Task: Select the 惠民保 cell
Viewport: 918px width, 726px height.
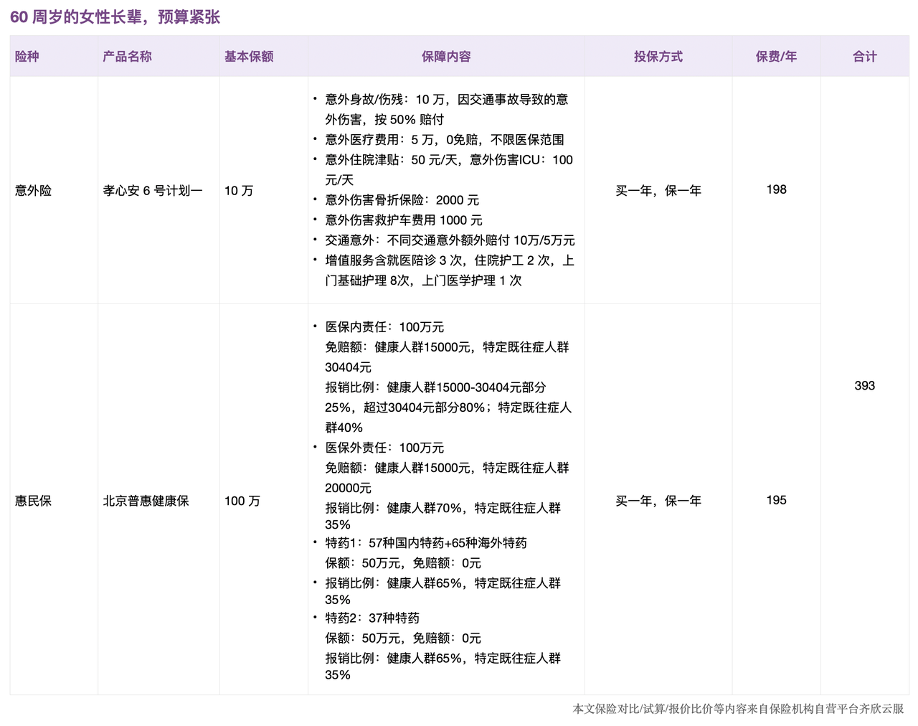Action: tap(34, 501)
